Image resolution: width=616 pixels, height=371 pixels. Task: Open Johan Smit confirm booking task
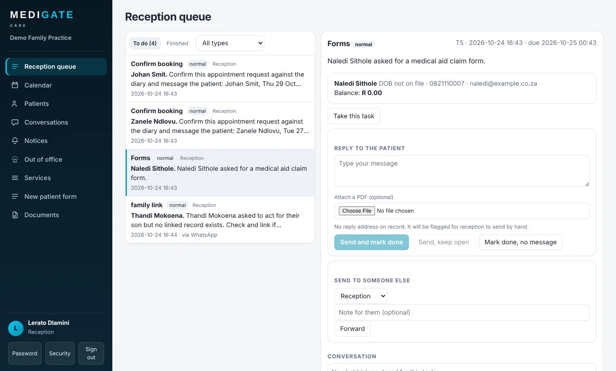(220, 78)
